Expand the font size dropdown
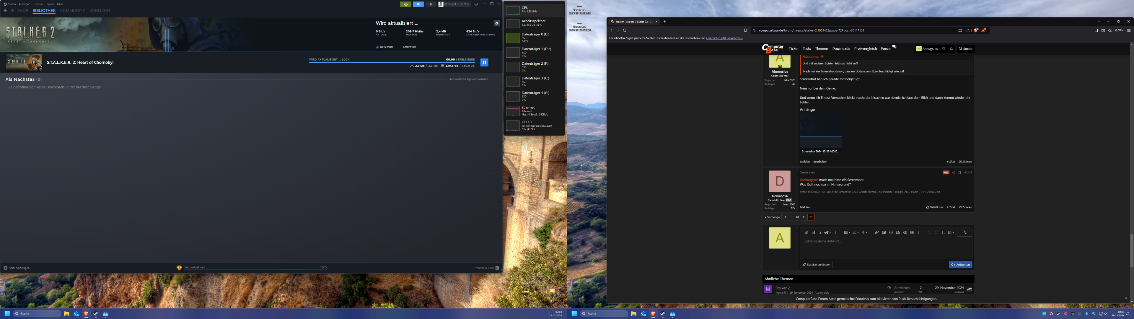Image resolution: width=1134 pixels, height=319 pixels. (x=827, y=233)
